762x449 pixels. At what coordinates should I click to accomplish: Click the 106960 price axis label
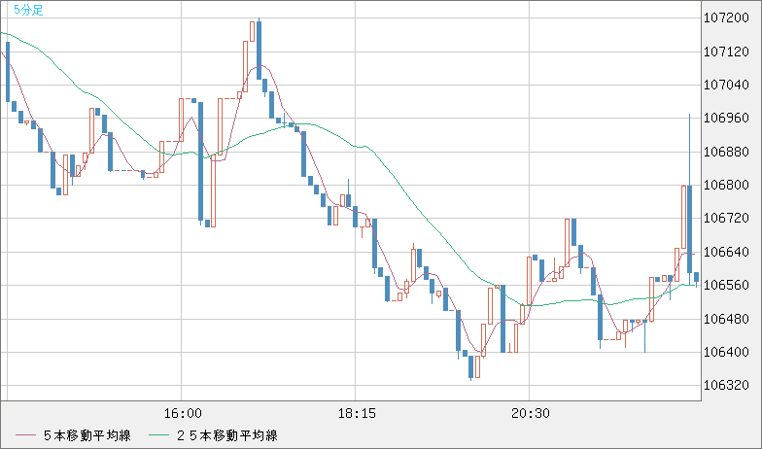[726, 119]
